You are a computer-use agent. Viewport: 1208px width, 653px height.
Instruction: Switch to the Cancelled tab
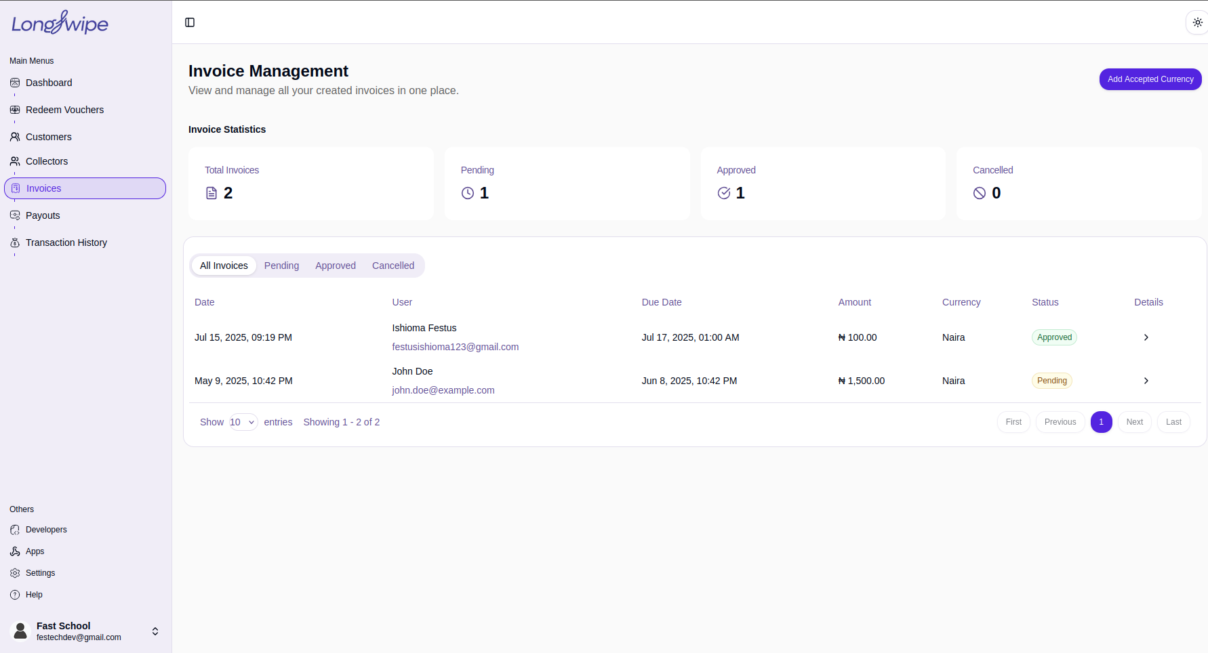click(x=393, y=266)
